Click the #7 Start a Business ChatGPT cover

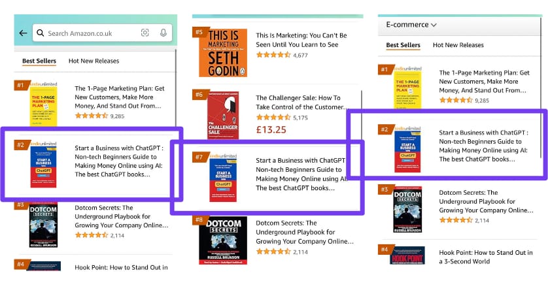[222, 178]
